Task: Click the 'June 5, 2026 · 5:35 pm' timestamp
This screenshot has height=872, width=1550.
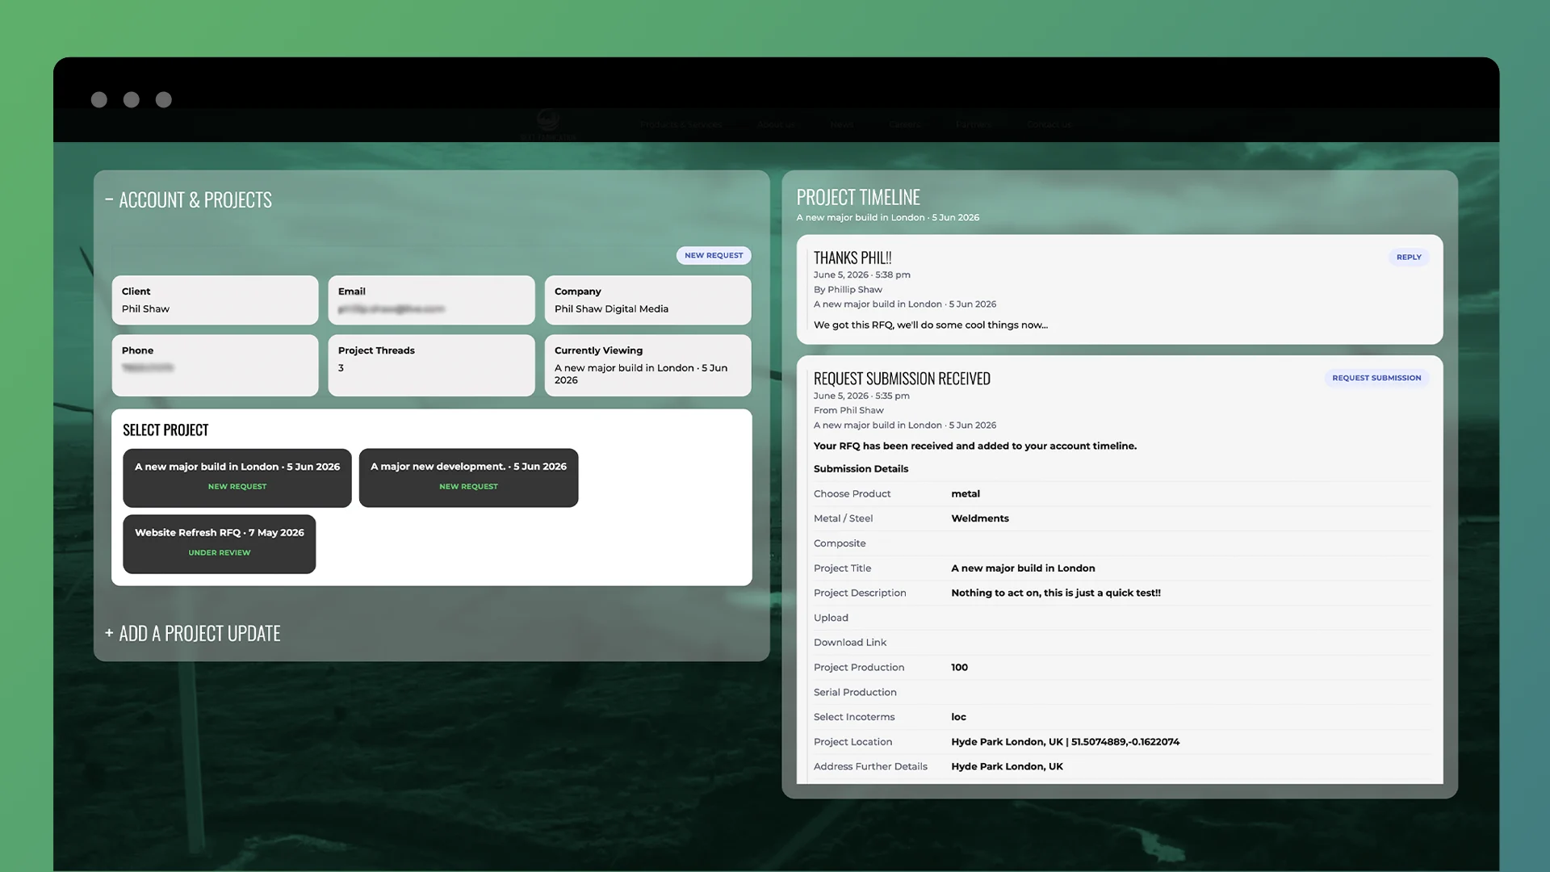Action: click(861, 396)
